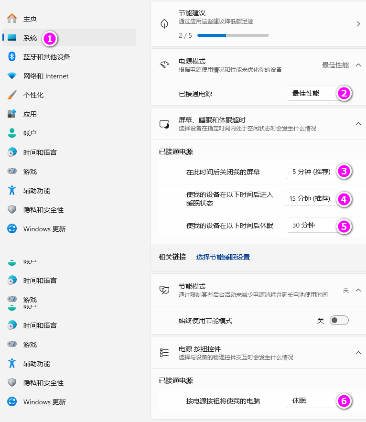366x422 pixels.
Task: Open 个性化 via the paintbrush icon
Action: 12,95
